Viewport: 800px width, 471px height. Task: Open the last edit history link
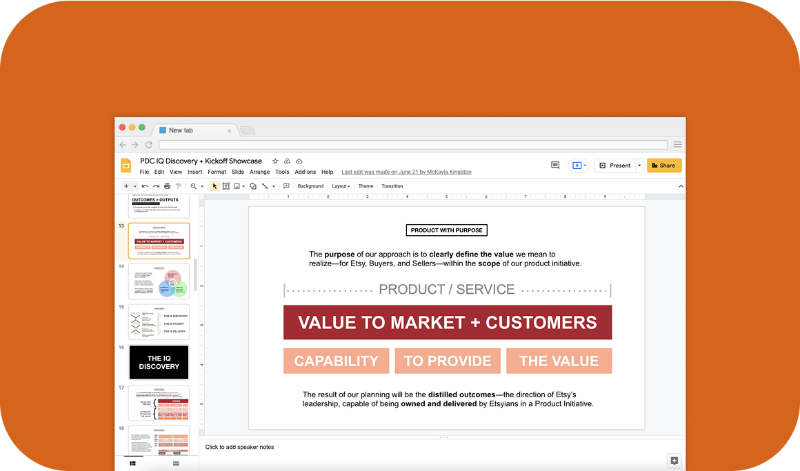pos(406,172)
